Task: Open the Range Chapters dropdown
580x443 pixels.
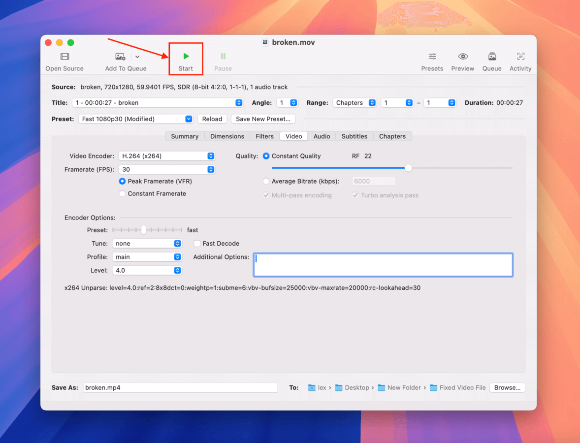Action: point(354,103)
